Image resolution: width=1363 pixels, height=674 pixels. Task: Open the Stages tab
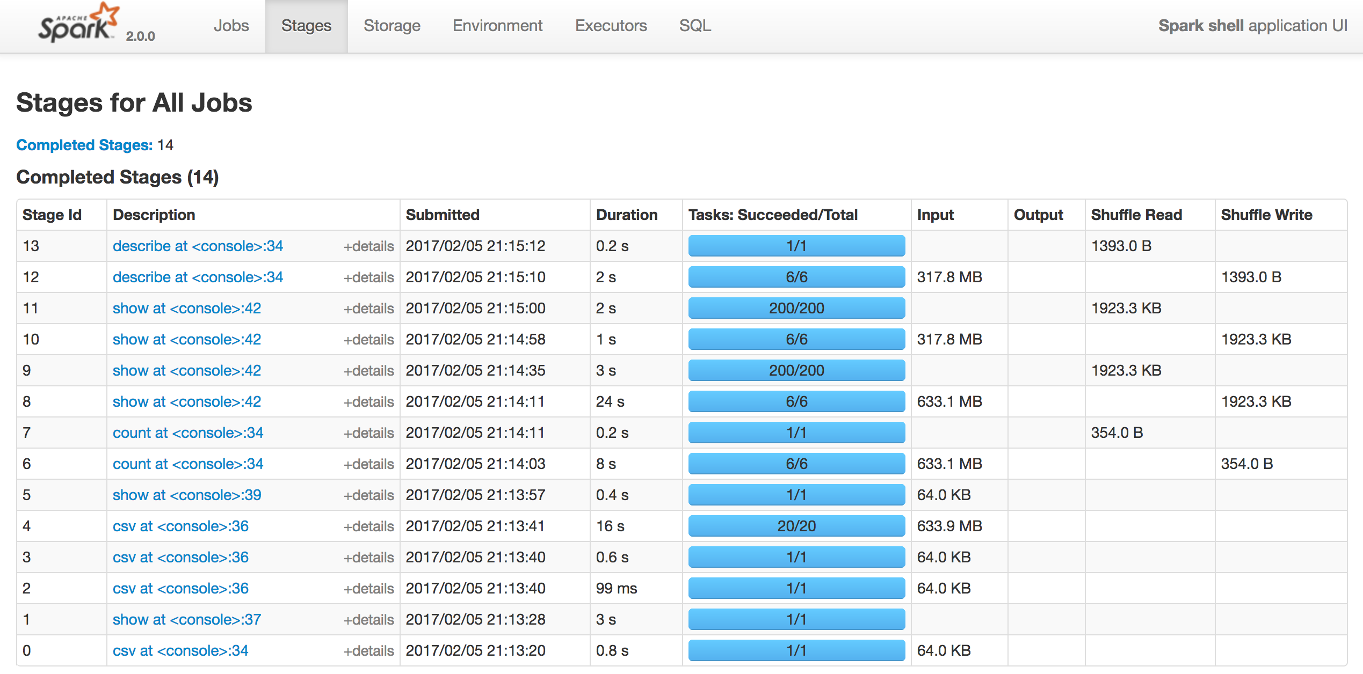pos(306,26)
